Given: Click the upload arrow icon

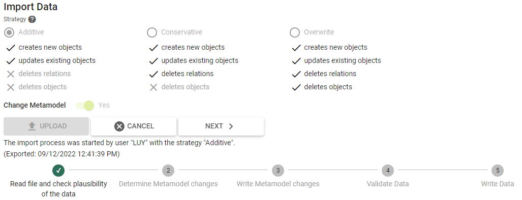Looking at the screenshot, I should tap(32, 126).
